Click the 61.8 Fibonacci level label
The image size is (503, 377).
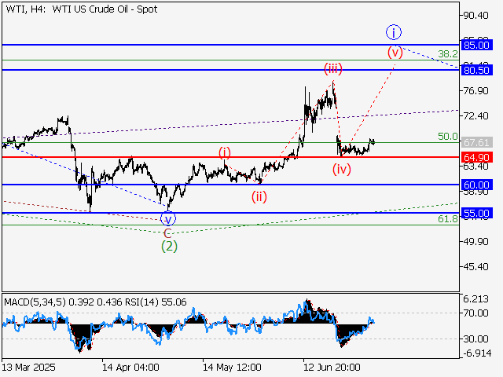point(447,219)
